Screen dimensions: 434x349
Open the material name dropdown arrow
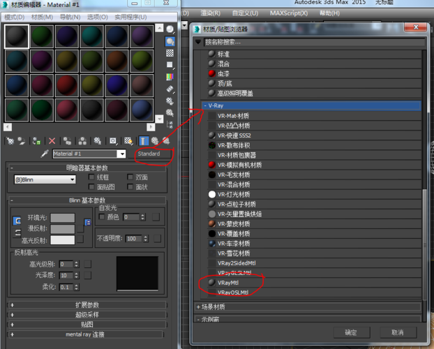click(121, 154)
